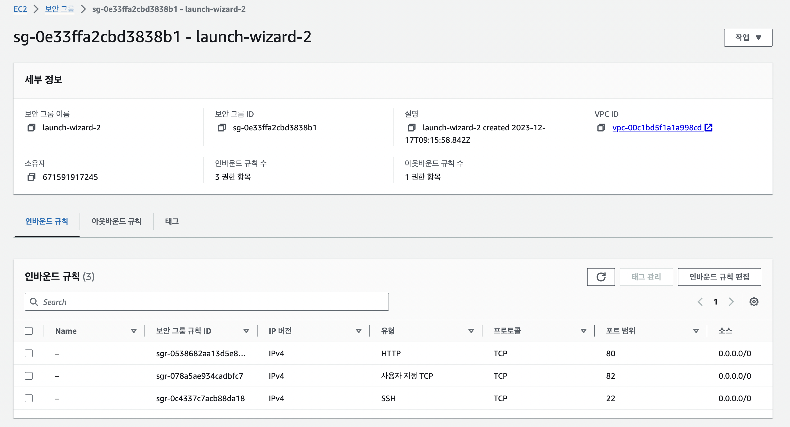Go to previous page of rules

(x=700, y=302)
